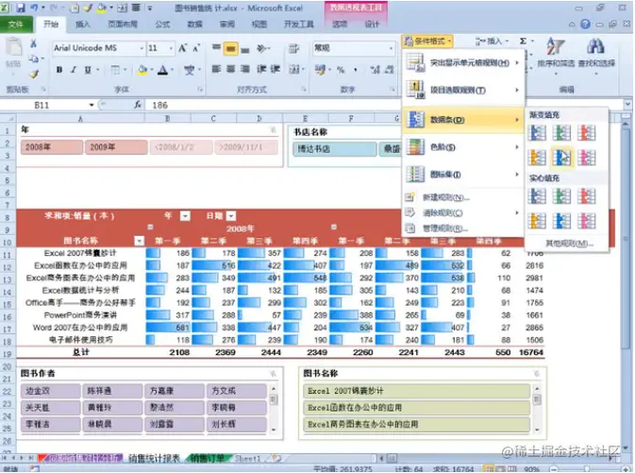This screenshot has width=635, height=473.
Task: Click Excel函数在办公中的应用 slicer button
Action: pos(416,408)
